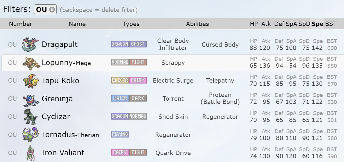Click the Greninja sprite icon
Image resolution: width=344 pixels, height=162 pixels.
point(30,99)
